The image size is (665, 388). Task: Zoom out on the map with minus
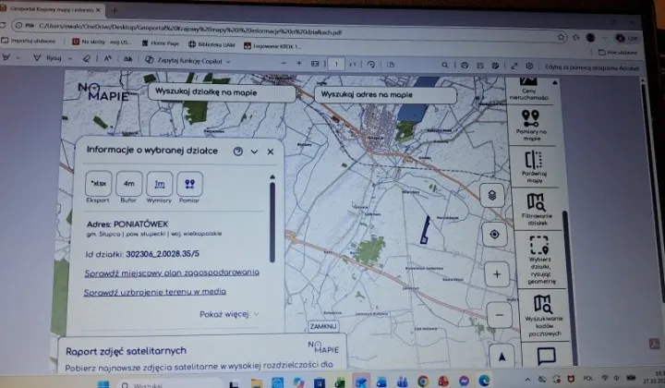(x=500, y=315)
